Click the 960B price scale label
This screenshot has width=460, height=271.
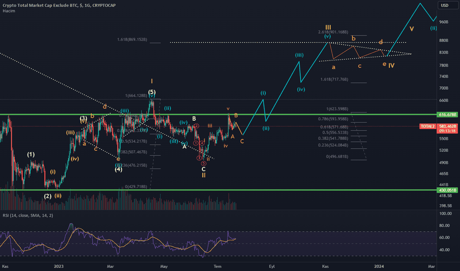coord(444,22)
